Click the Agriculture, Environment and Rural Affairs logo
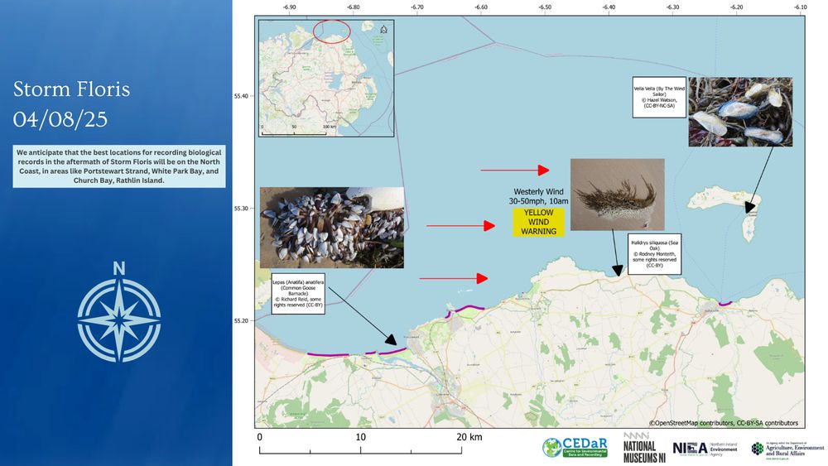 [787, 449]
